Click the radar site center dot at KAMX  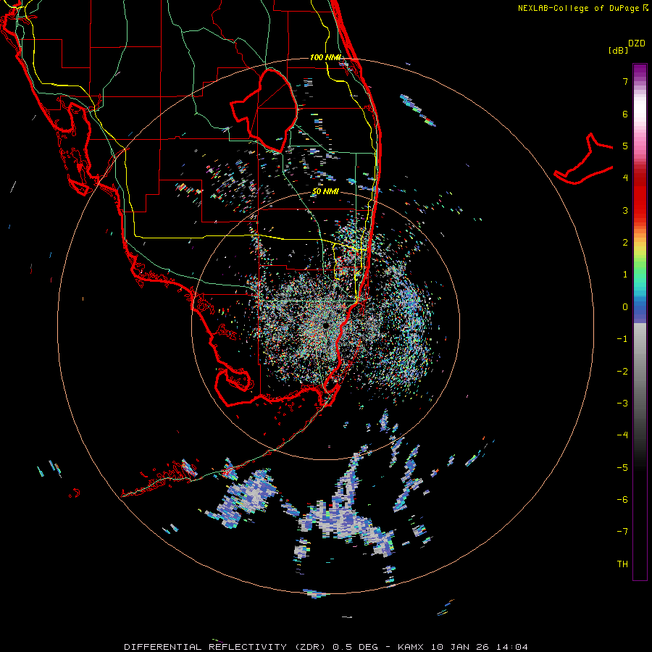(x=325, y=325)
